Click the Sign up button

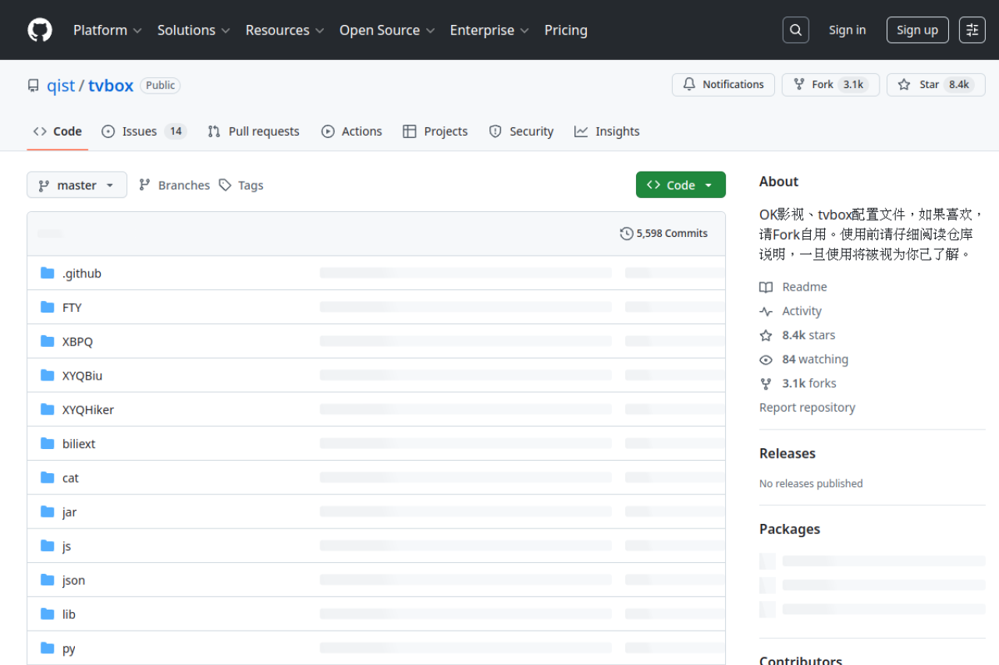click(x=917, y=30)
